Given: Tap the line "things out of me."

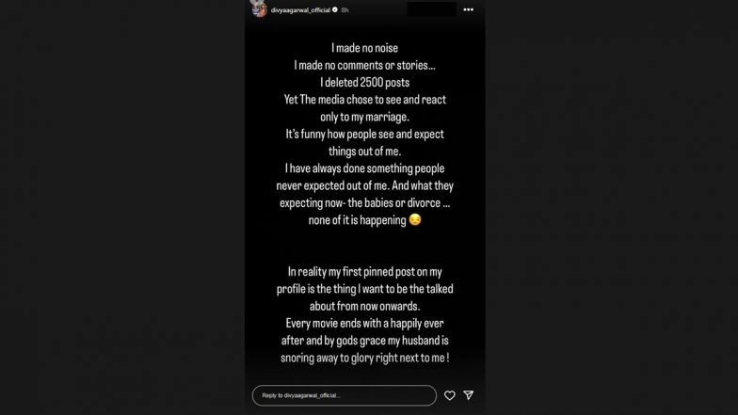Looking at the screenshot, I should [x=364, y=151].
